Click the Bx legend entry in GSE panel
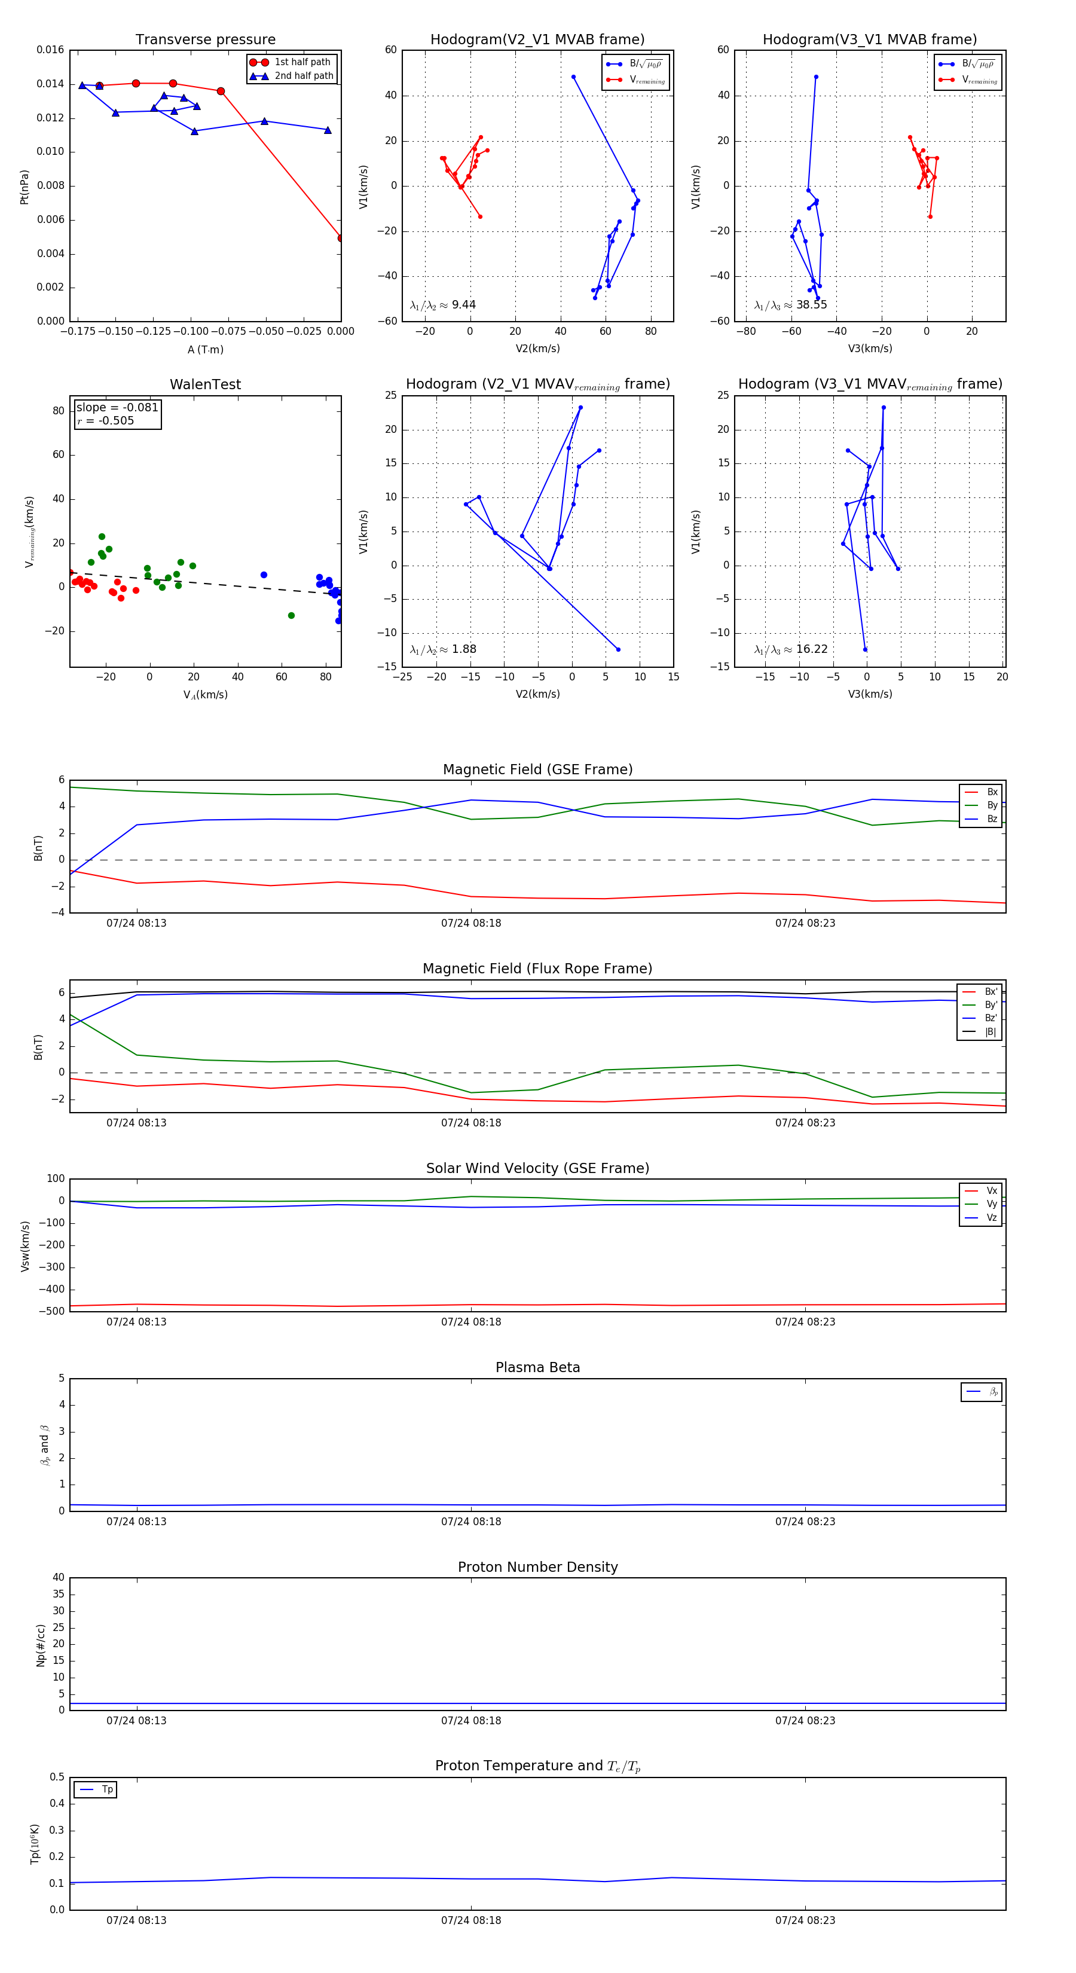The height and width of the screenshot is (1973, 1076). 981,792
